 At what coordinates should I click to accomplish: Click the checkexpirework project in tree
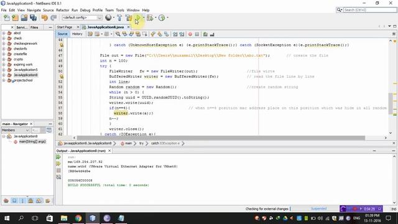[25, 44]
